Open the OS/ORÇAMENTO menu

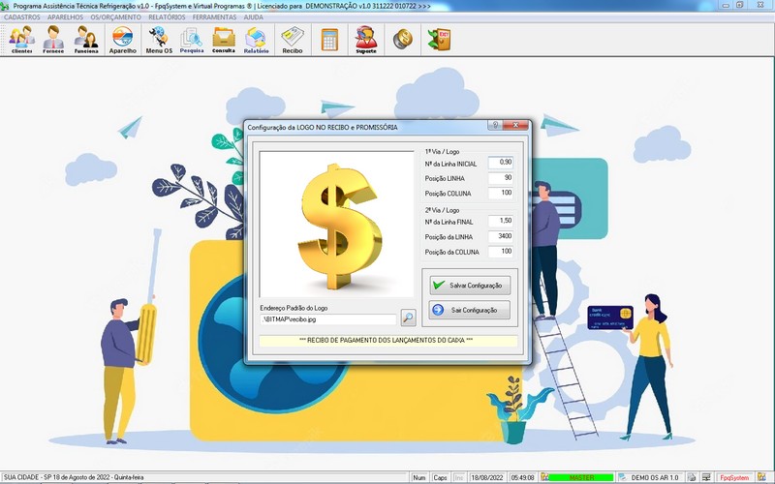point(115,17)
